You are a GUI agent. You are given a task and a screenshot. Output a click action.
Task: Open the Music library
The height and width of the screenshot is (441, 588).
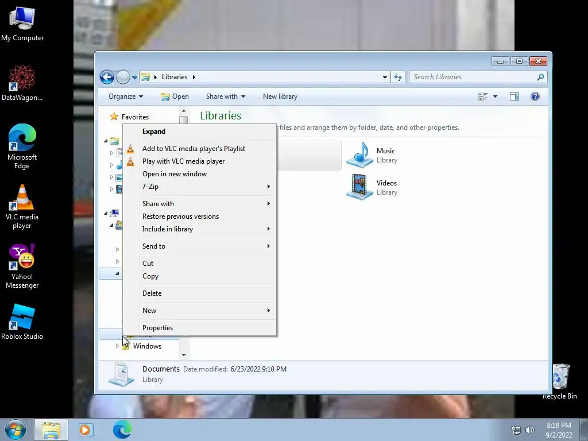[x=372, y=155]
